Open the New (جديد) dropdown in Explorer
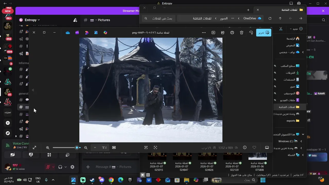This screenshot has height=185, width=329. pos(296,29)
